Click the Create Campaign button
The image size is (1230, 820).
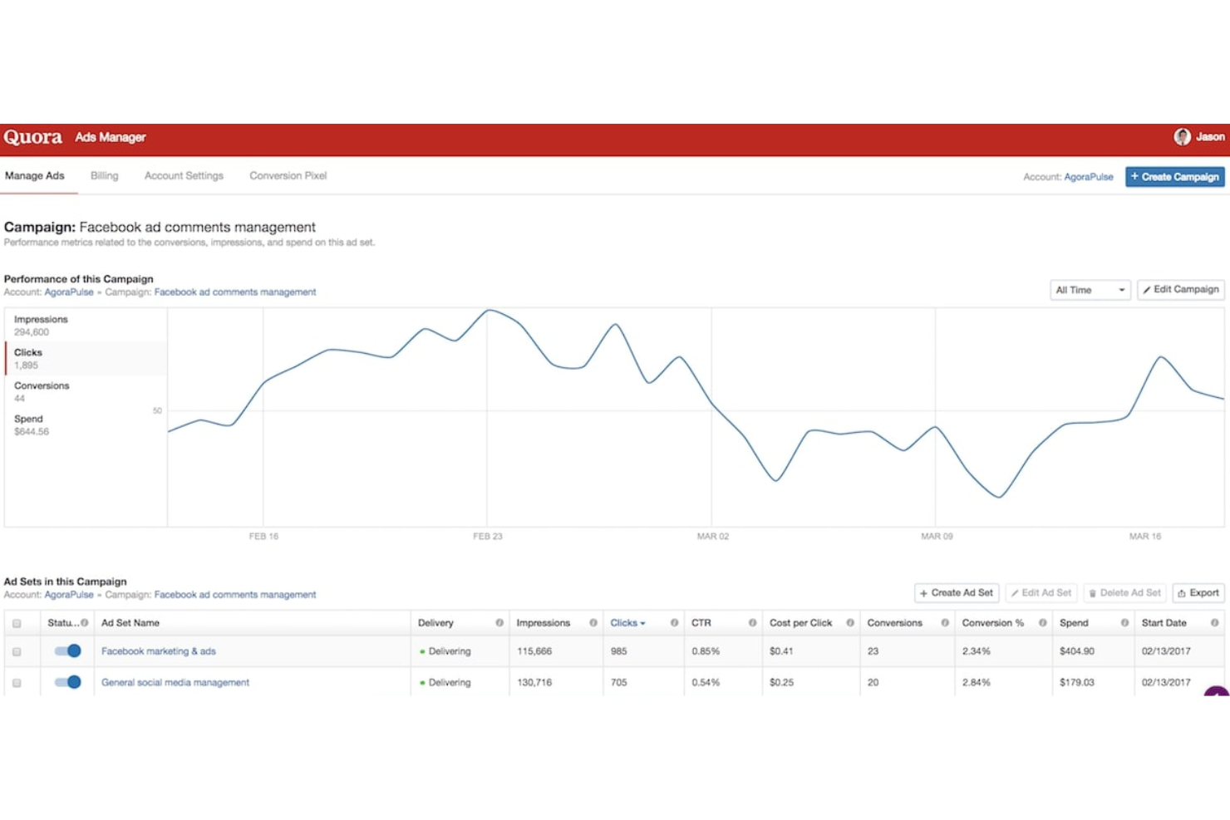(x=1174, y=177)
